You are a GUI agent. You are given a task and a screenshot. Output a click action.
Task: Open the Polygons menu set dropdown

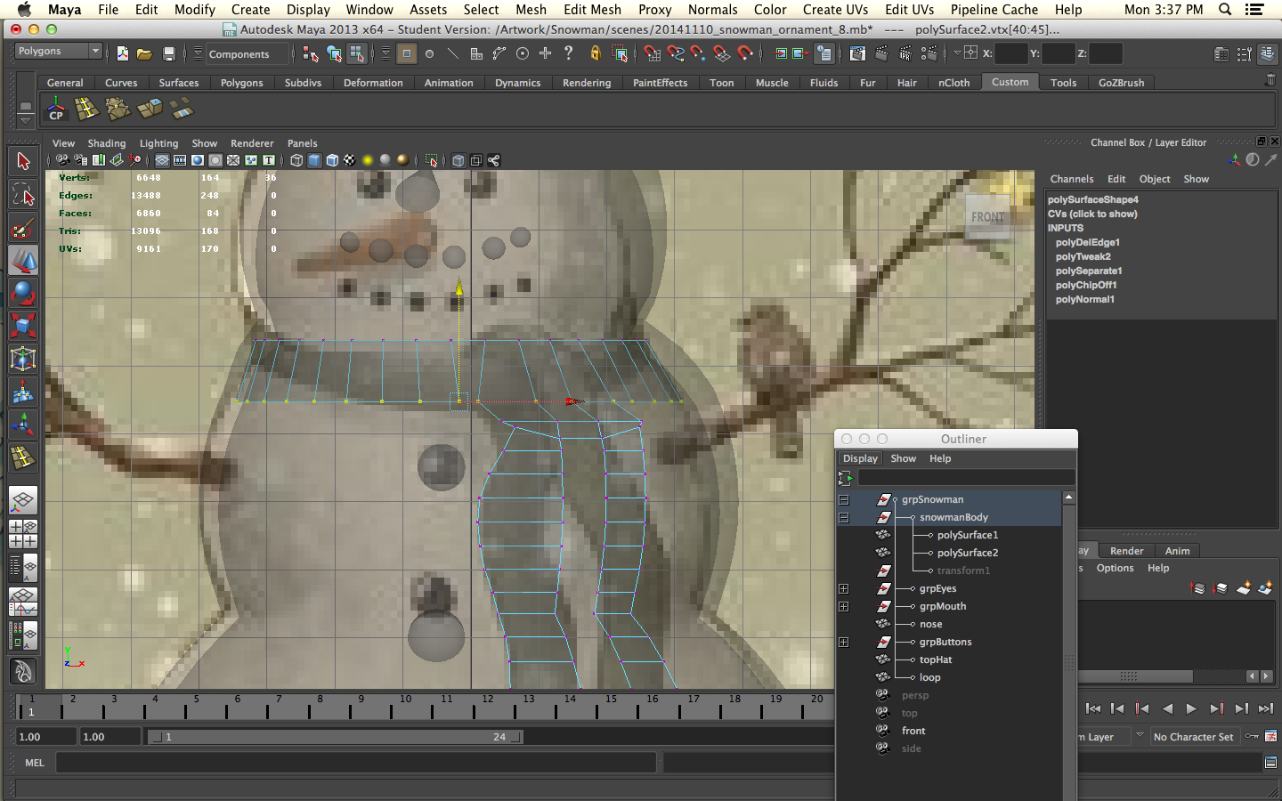click(59, 51)
